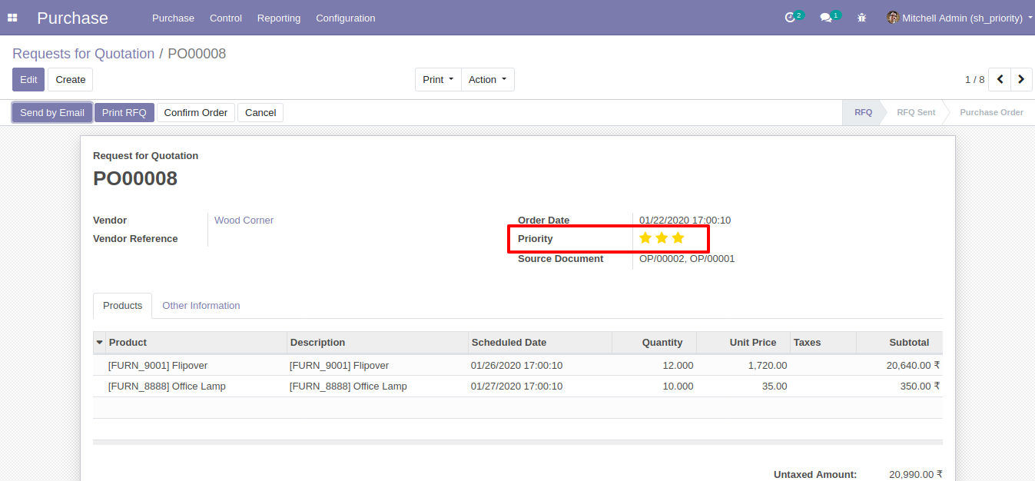Click the untaxed amount 20,990.00 ₹
The height and width of the screenshot is (481, 1035).
[x=916, y=475]
